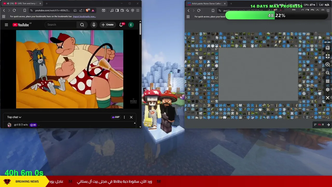Close the puzzle side toolbar with X
332x187 pixels.
[x=328, y=98]
